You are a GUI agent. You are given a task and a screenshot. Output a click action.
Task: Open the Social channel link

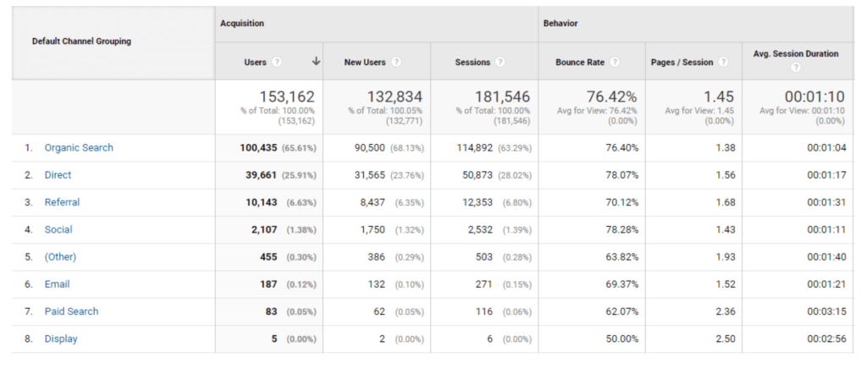click(58, 230)
